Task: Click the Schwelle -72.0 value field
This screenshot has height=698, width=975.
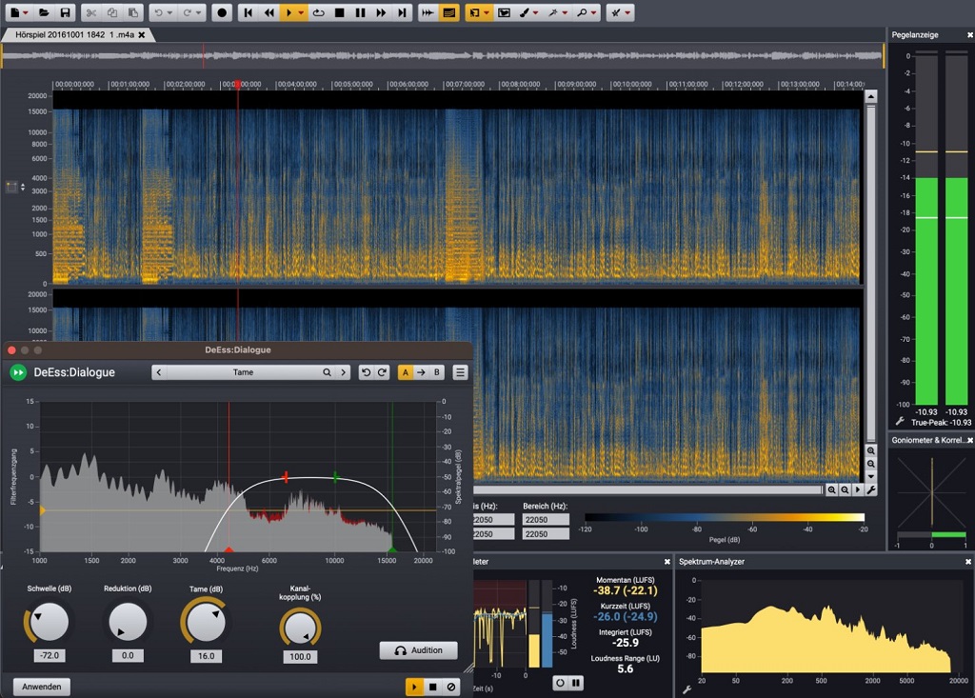Action: tap(50, 655)
